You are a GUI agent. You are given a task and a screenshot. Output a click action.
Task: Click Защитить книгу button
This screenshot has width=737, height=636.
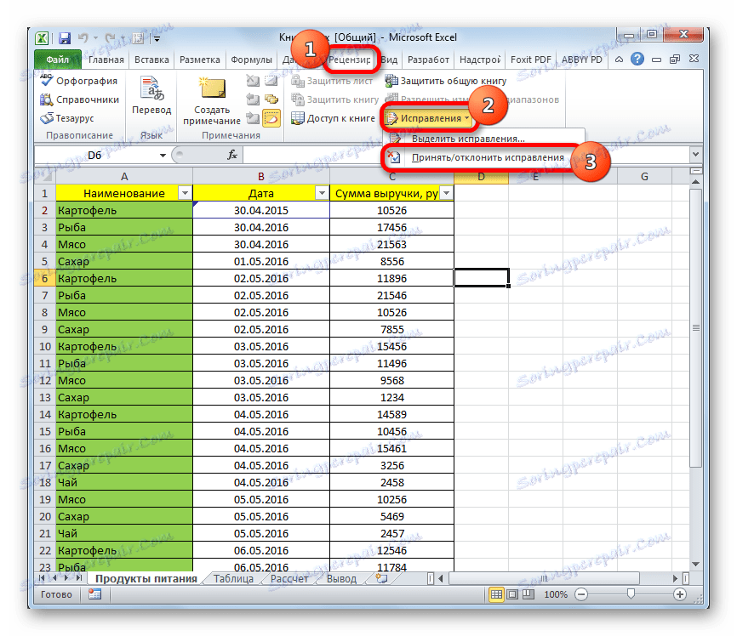(334, 99)
